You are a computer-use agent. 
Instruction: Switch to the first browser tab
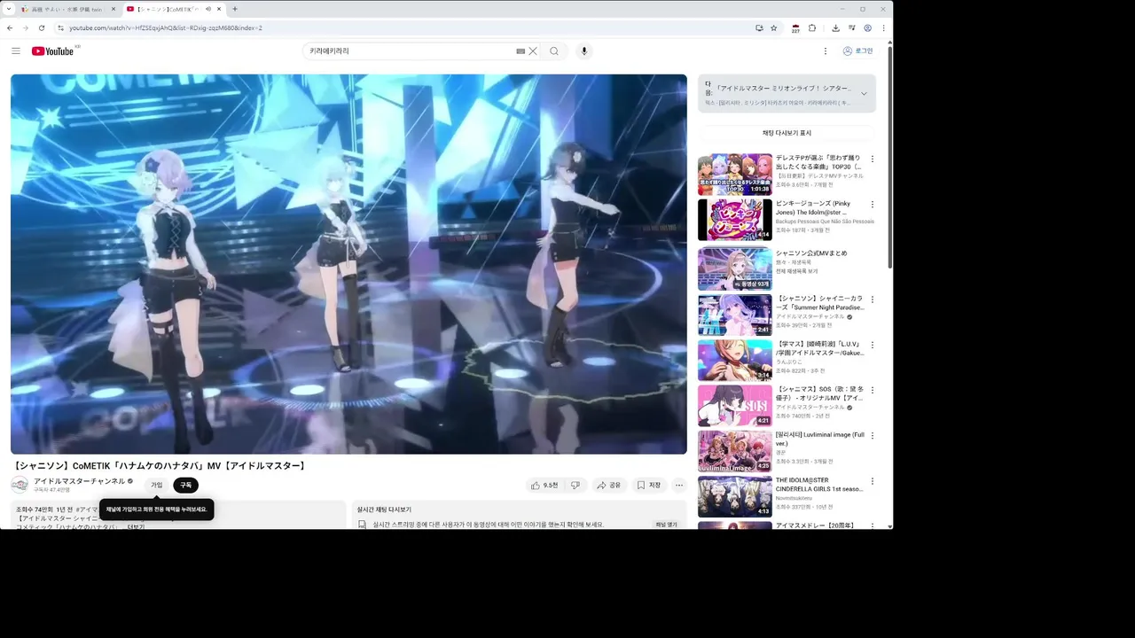(x=69, y=9)
